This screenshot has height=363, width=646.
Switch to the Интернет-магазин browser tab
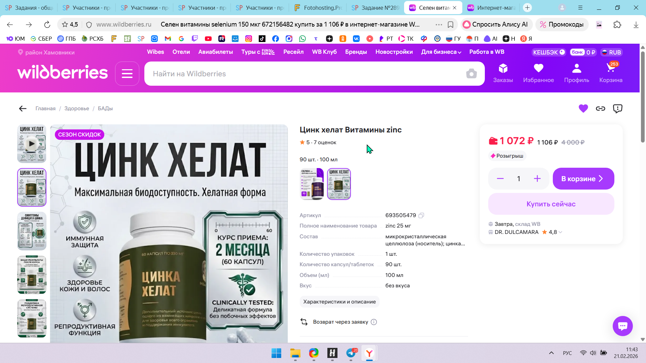tap(492, 8)
